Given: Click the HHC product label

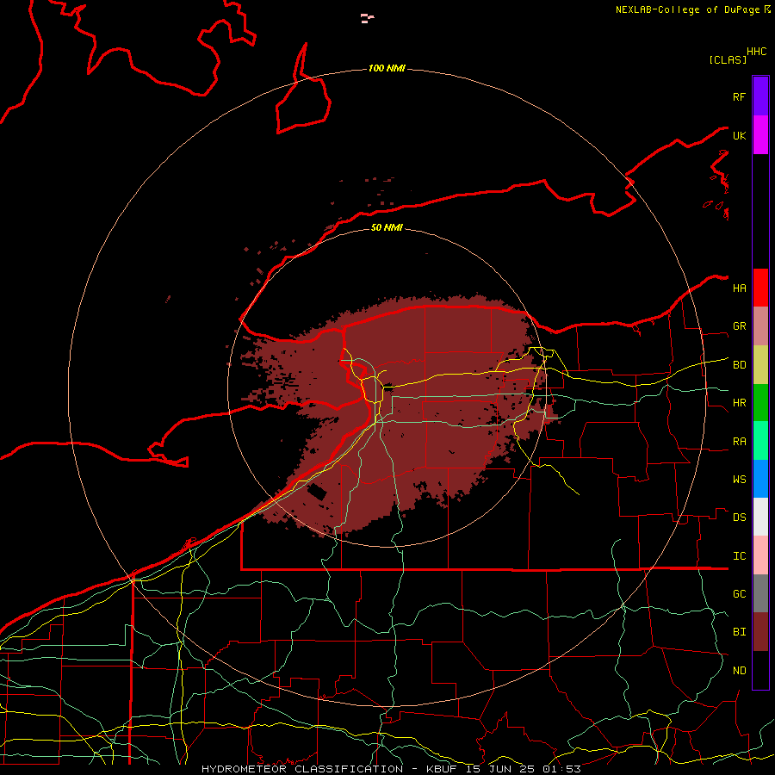Looking at the screenshot, I should [x=756, y=52].
